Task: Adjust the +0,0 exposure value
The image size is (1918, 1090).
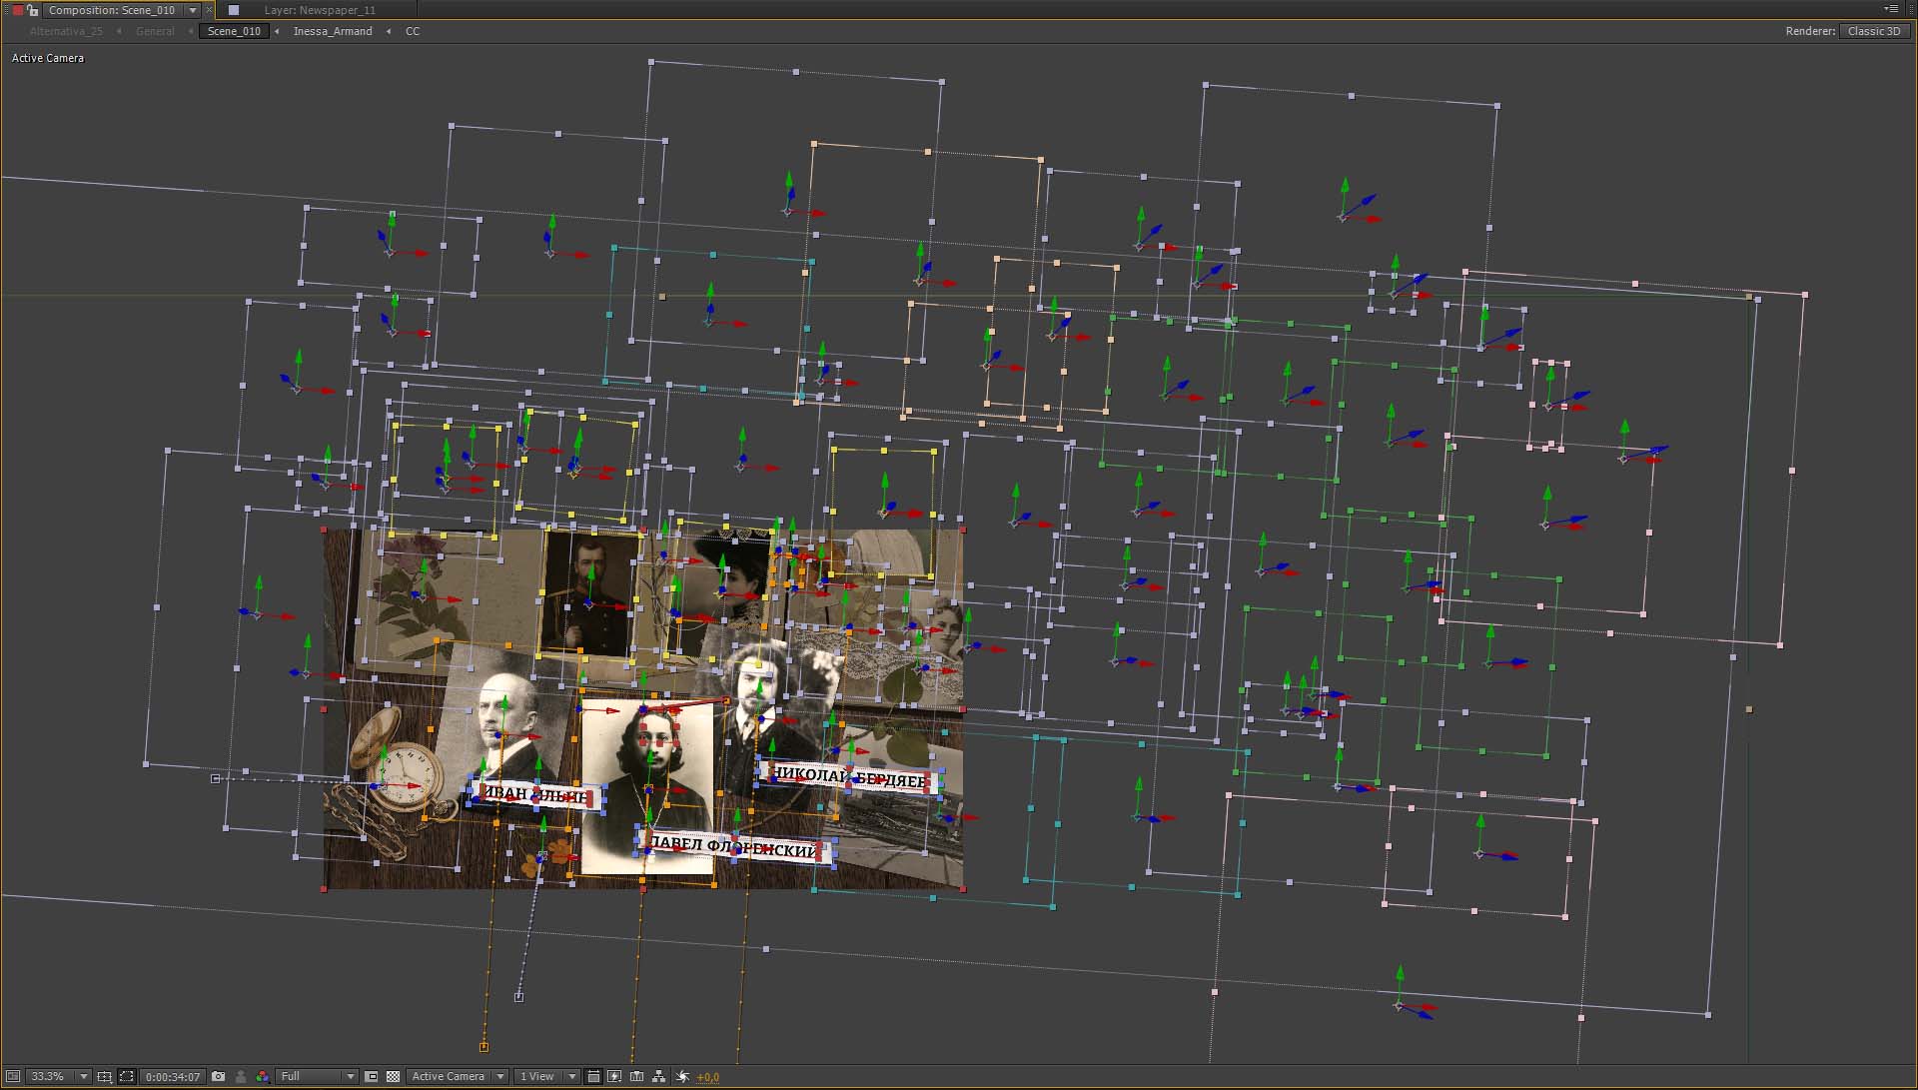Action: pyautogui.click(x=708, y=1077)
